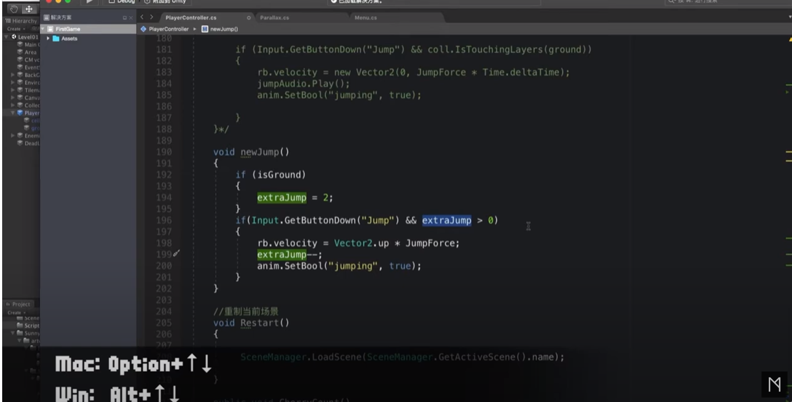Click the EventSystem cube icon
Image resolution: width=792 pixels, height=402 pixels.
20,67
